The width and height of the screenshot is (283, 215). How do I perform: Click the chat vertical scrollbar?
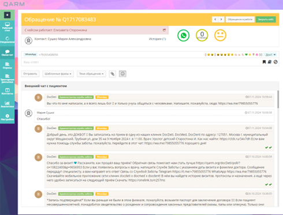click(278, 99)
